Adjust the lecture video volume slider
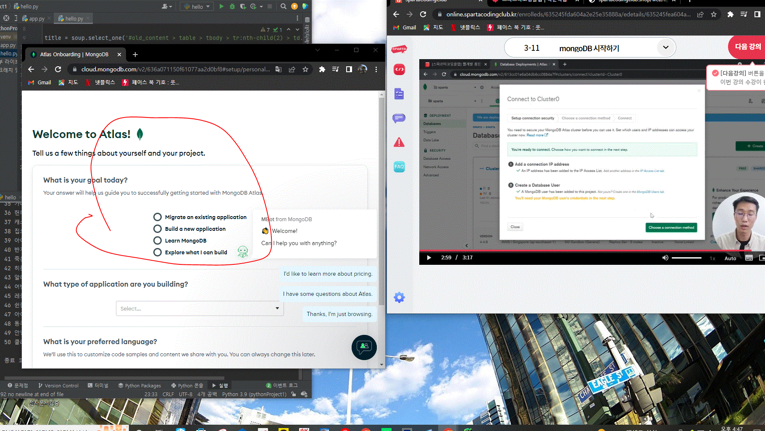765x431 pixels. coord(686,258)
